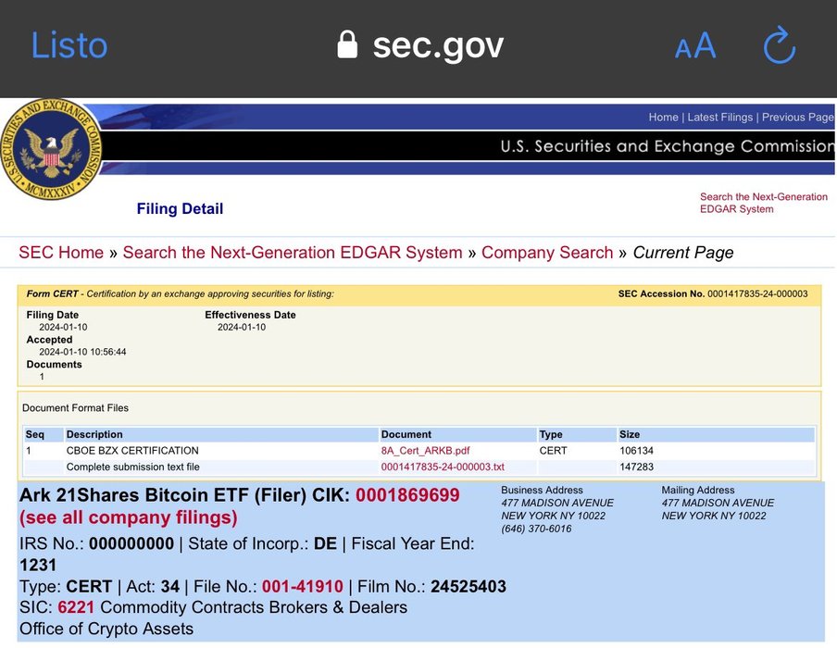Click SIC code 6221 link
The height and width of the screenshot is (648, 837).
(x=76, y=607)
